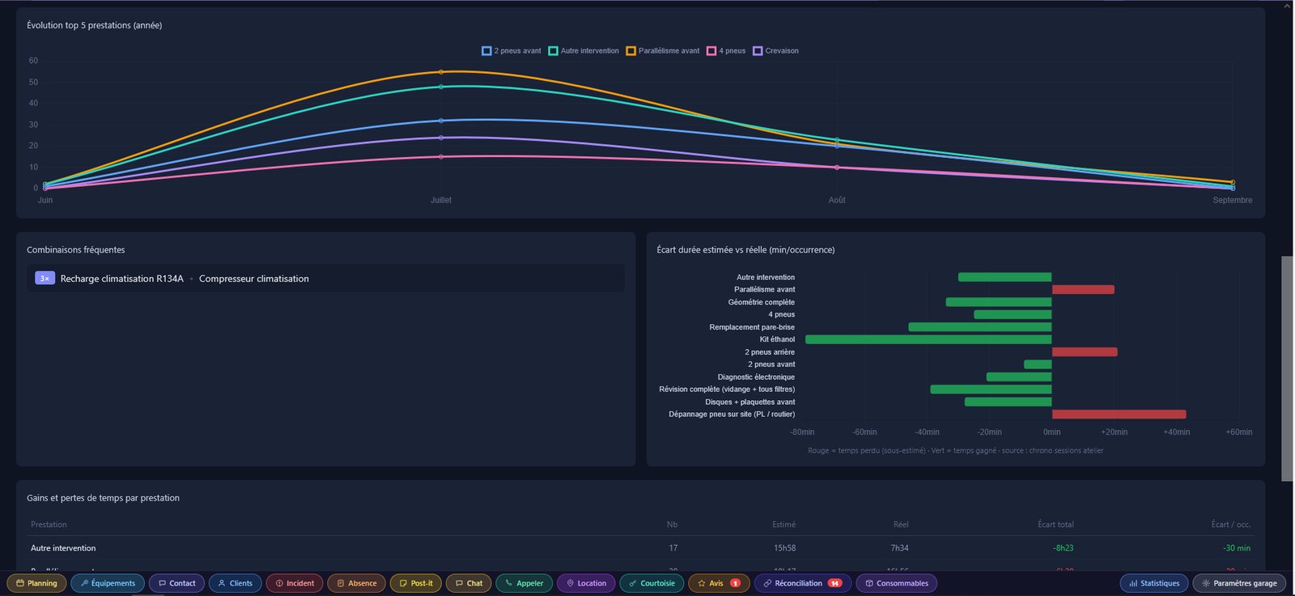Click the Écart / occ. column header
1295x596 pixels.
point(1231,525)
